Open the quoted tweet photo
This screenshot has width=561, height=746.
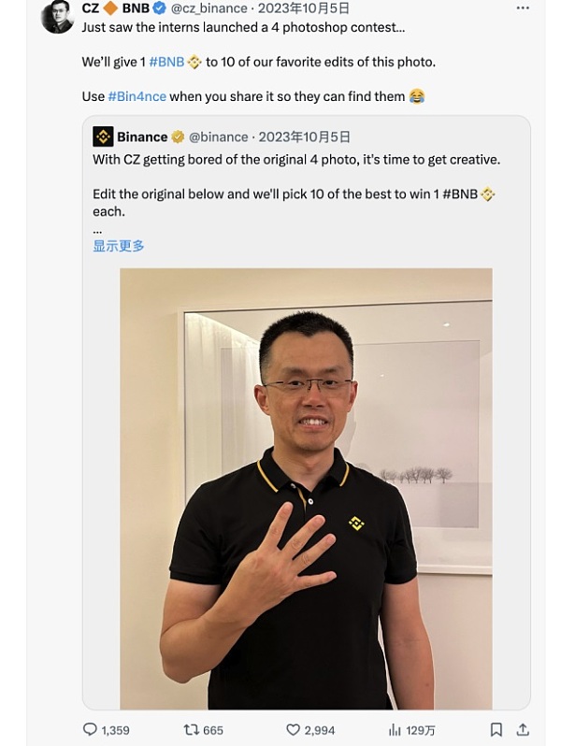[306, 489]
